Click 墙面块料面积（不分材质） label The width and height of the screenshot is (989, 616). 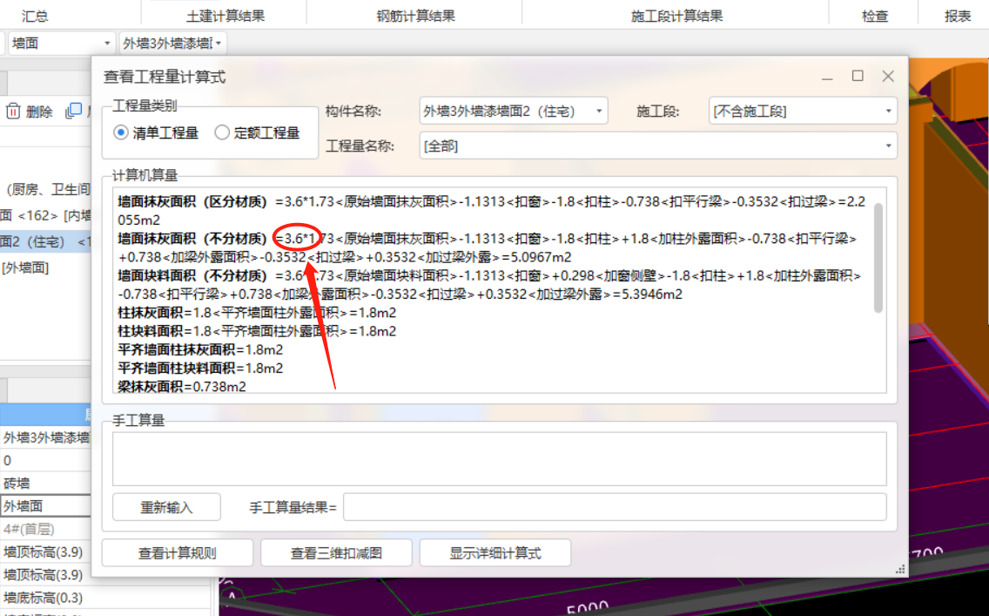pyautogui.click(x=192, y=276)
